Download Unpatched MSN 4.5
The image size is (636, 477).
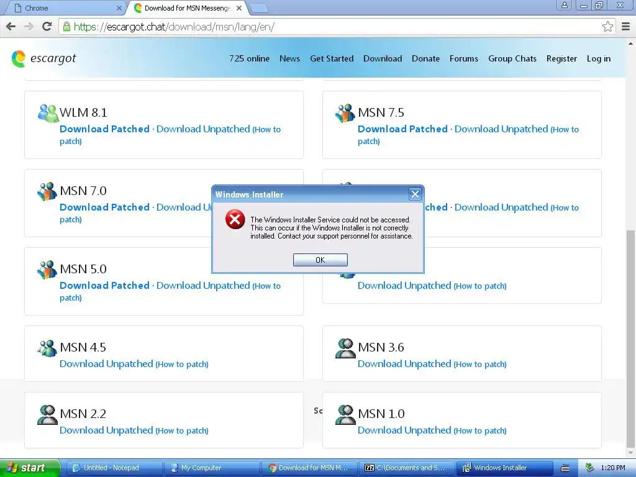[106, 364]
